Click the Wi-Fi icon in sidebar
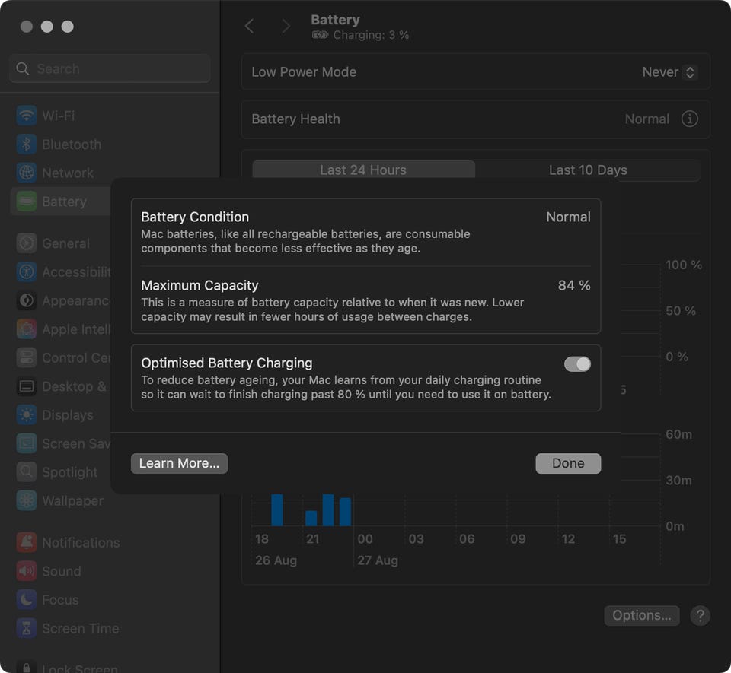The image size is (731, 673). [x=27, y=116]
